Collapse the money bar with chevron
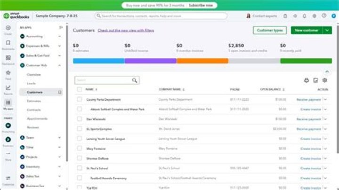339x190 pixels. click(x=327, y=71)
